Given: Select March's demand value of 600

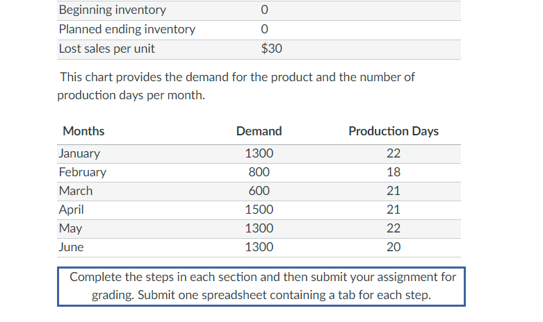Looking at the screenshot, I should pos(259,191).
